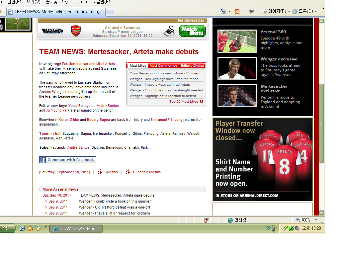Open the Arsenal 360 video thumbnail

tap(237, 41)
